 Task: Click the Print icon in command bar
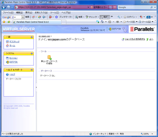(118, 22)
